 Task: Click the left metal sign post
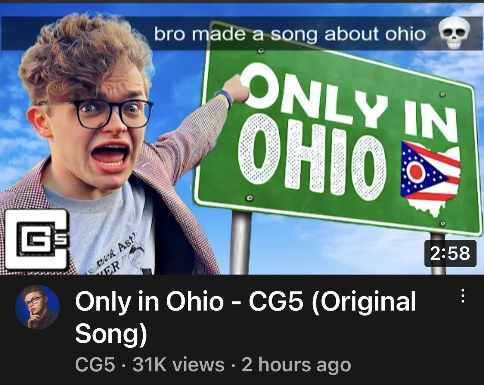(241, 242)
